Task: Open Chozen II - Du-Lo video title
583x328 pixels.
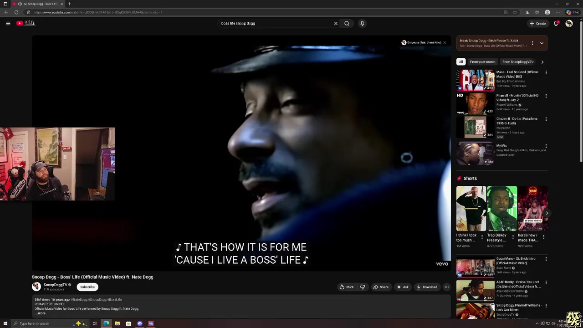Action: point(517,121)
